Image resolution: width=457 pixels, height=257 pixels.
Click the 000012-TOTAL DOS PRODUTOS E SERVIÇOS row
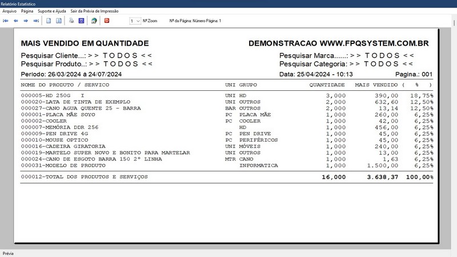click(227, 177)
